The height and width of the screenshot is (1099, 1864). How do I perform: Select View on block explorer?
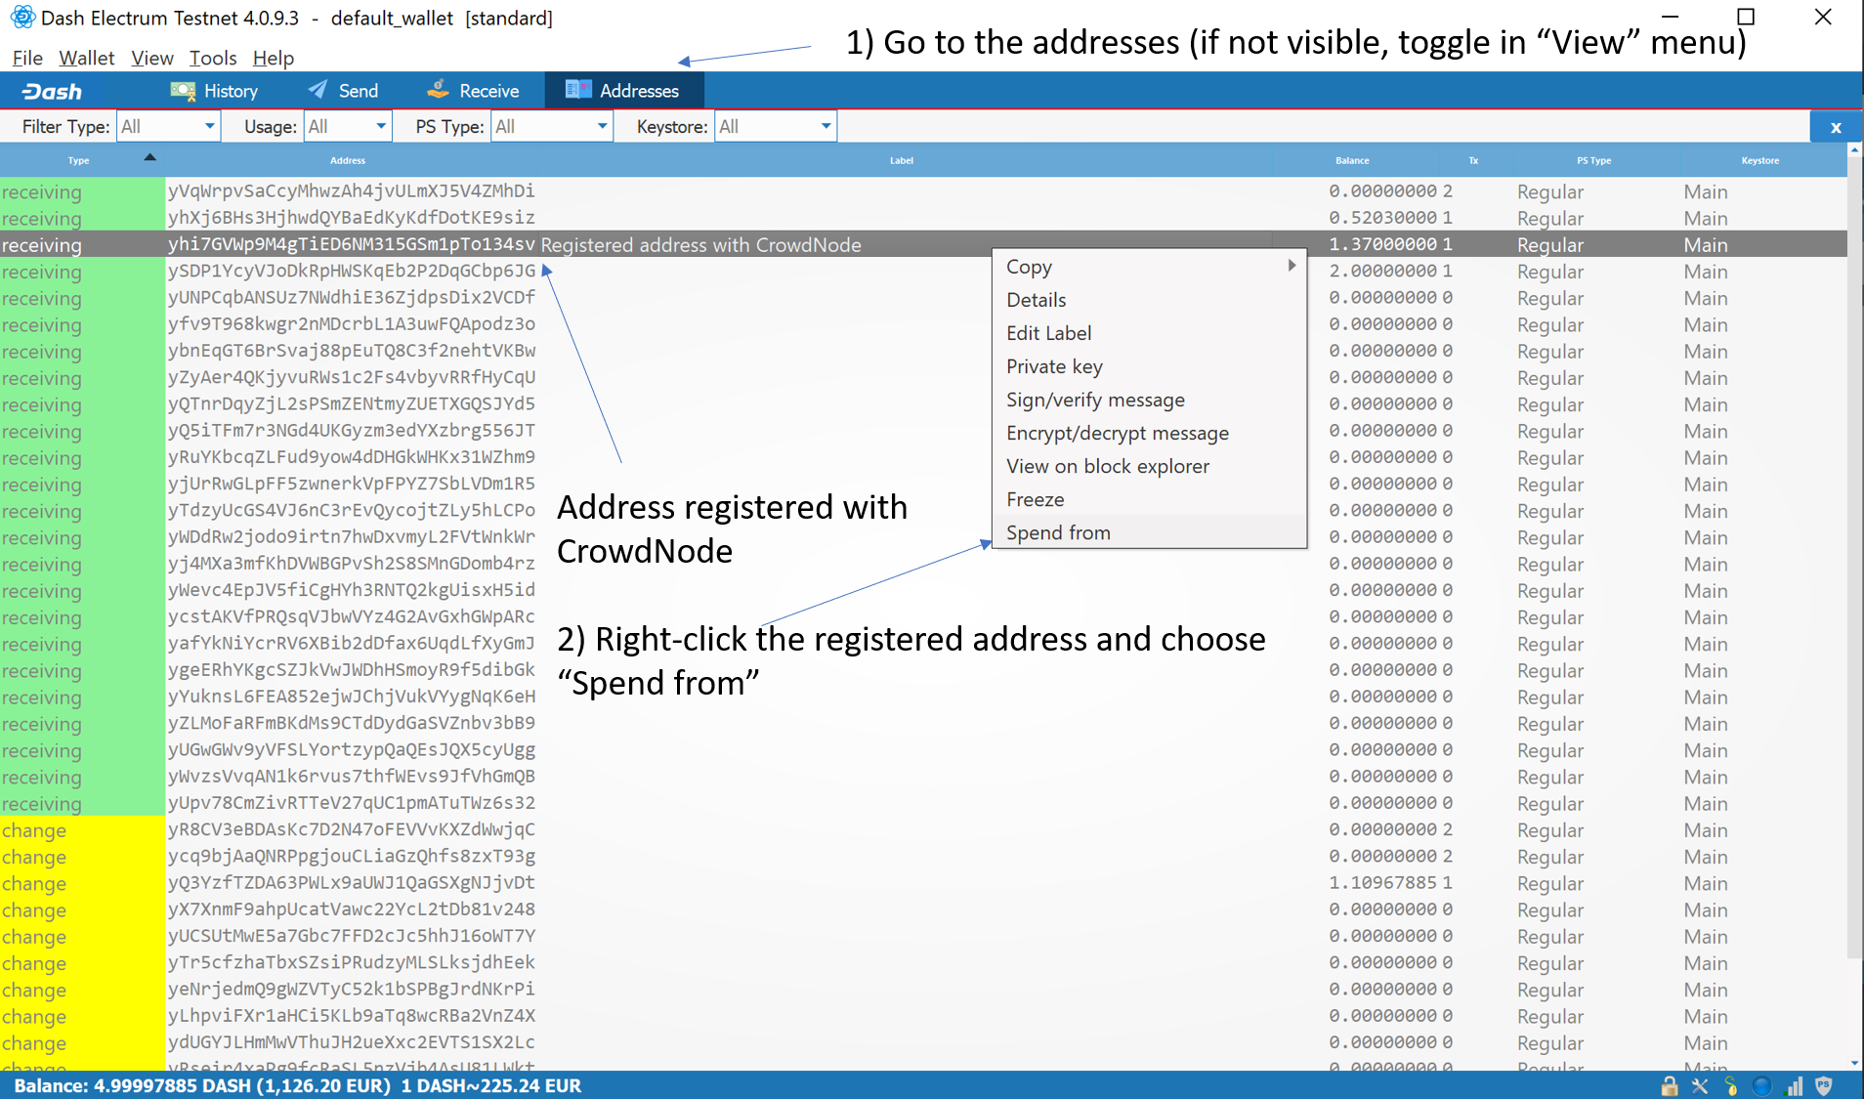(1150, 466)
